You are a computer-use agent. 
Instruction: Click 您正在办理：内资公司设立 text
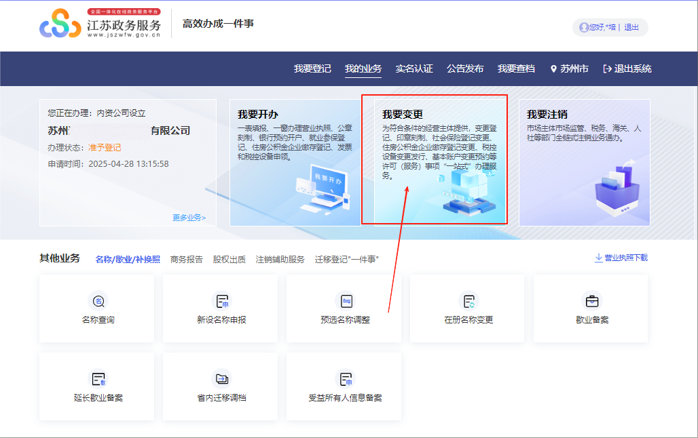[x=96, y=113]
